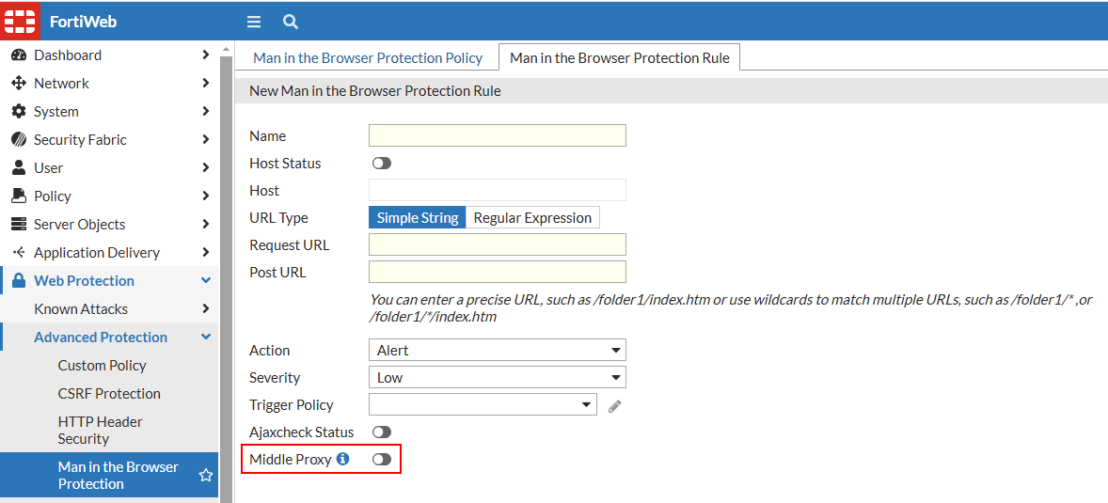1108x503 pixels.
Task: Turn on Ajaxcheck Status switch
Action: coord(381,432)
